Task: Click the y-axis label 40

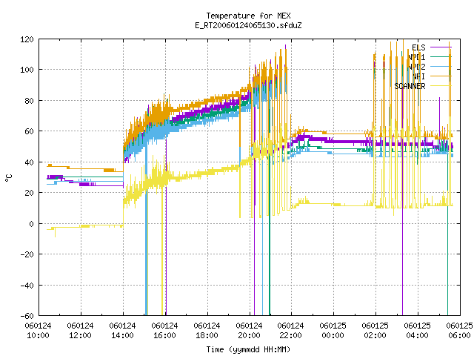Action: (29, 162)
